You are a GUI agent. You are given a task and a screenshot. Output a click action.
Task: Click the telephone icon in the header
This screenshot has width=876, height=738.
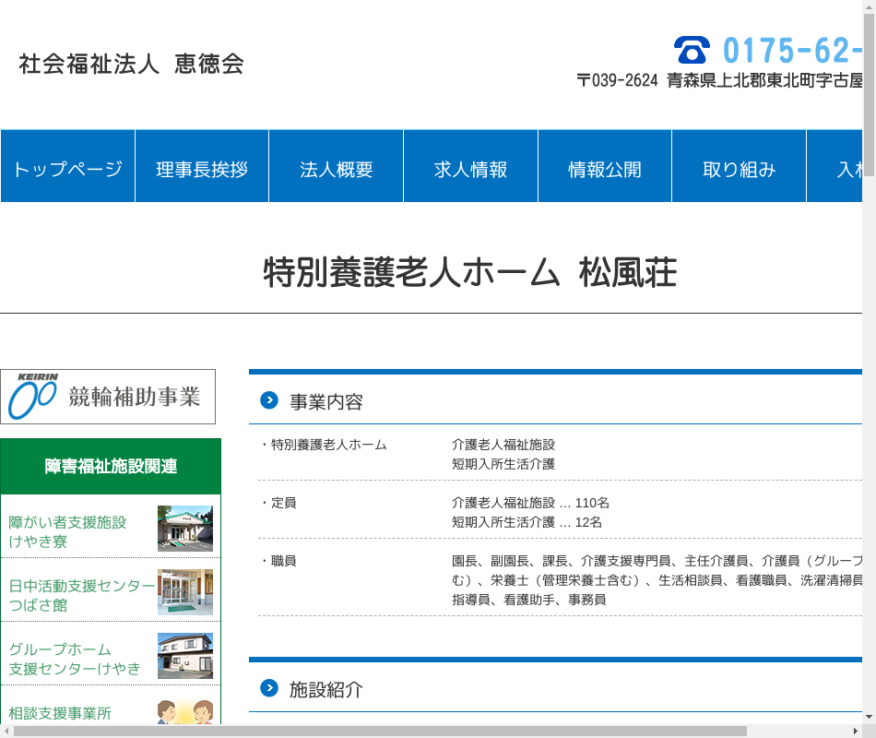point(692,49)
